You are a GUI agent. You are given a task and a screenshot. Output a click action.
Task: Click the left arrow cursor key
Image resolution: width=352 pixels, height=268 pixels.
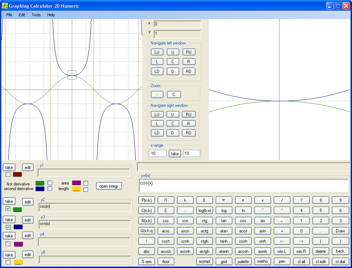[282, 241]
